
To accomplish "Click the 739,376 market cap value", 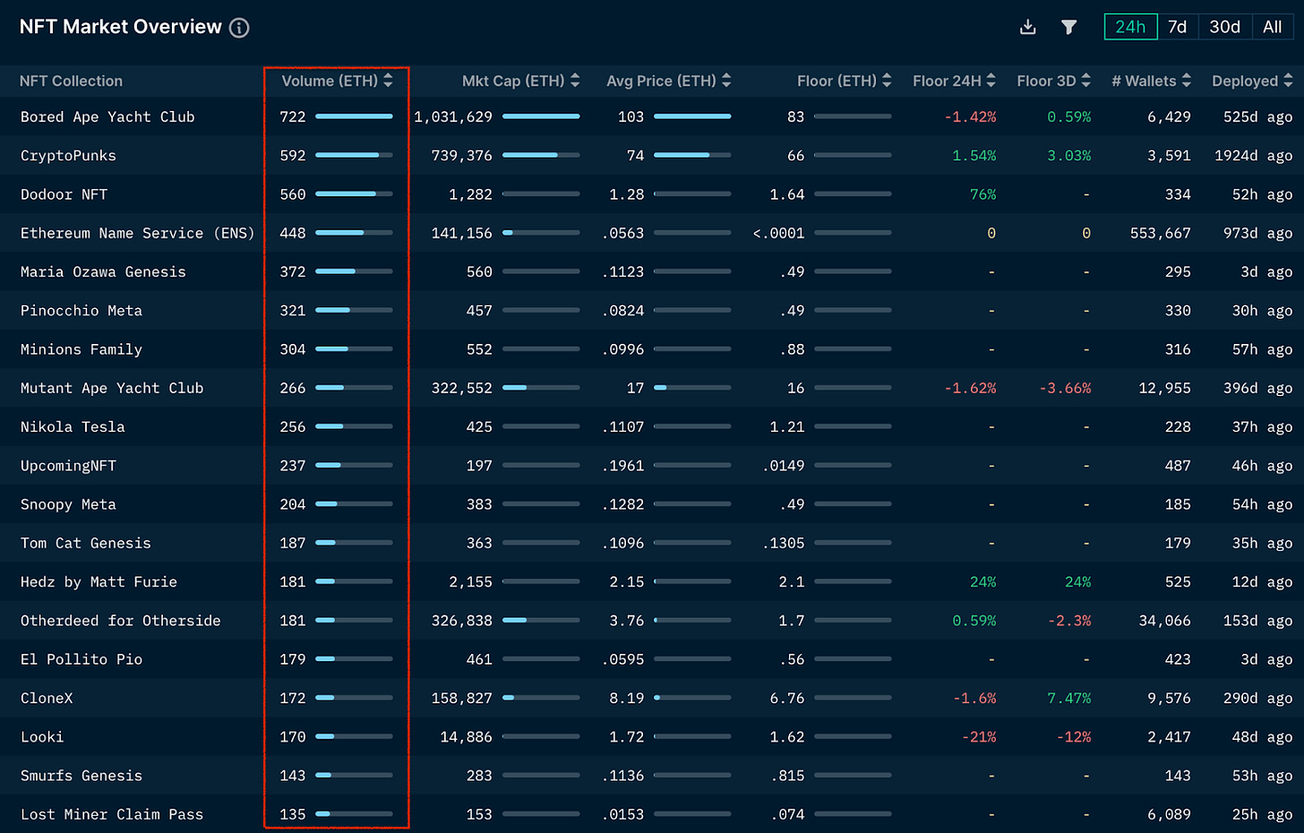I will click(x=462, y=156).
